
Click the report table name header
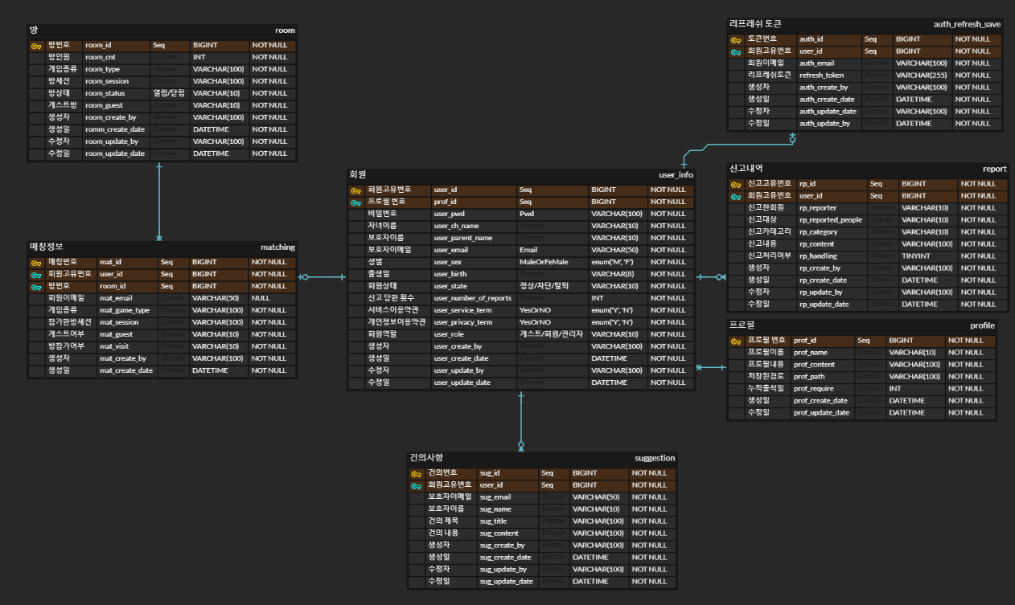994,169
